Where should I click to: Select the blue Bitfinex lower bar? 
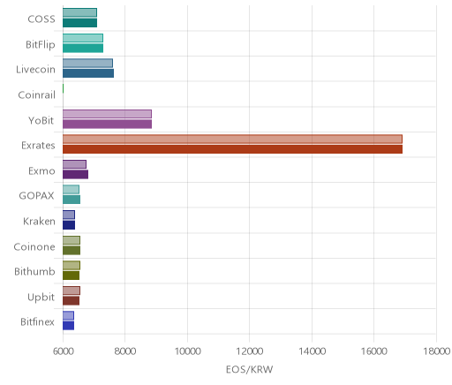pyautogui.click(x=68, y=326)
